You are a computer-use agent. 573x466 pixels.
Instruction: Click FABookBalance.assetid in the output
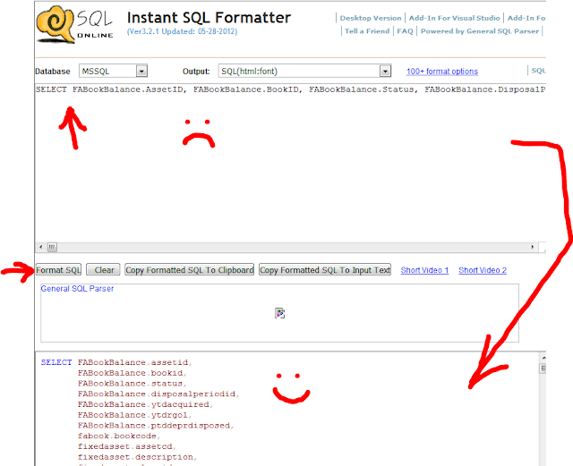pyautogui.click(x=133, y=362)
